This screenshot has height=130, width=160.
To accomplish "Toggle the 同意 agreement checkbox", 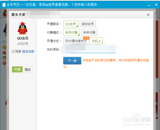I will [x=13, y=51].
